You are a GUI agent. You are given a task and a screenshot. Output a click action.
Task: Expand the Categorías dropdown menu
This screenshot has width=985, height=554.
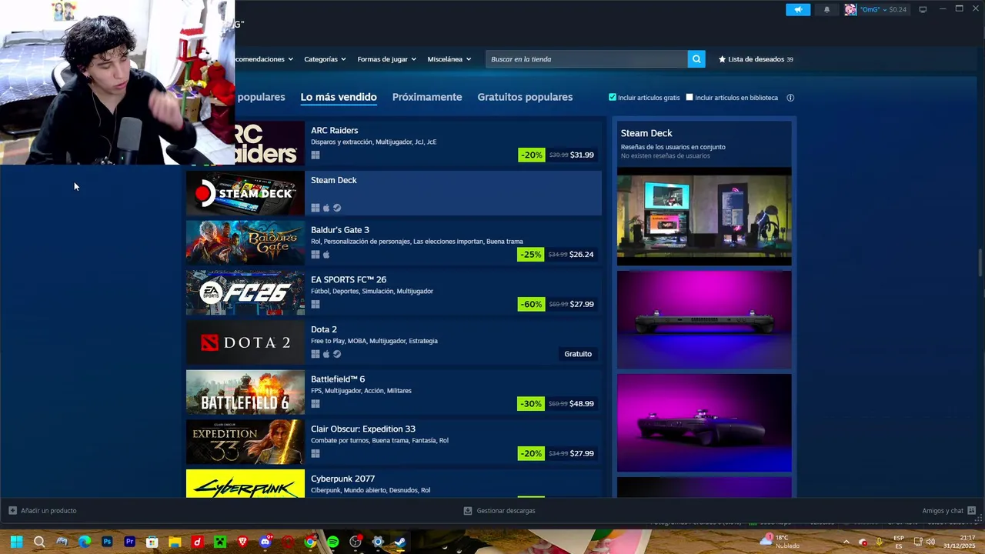[325, 59]
